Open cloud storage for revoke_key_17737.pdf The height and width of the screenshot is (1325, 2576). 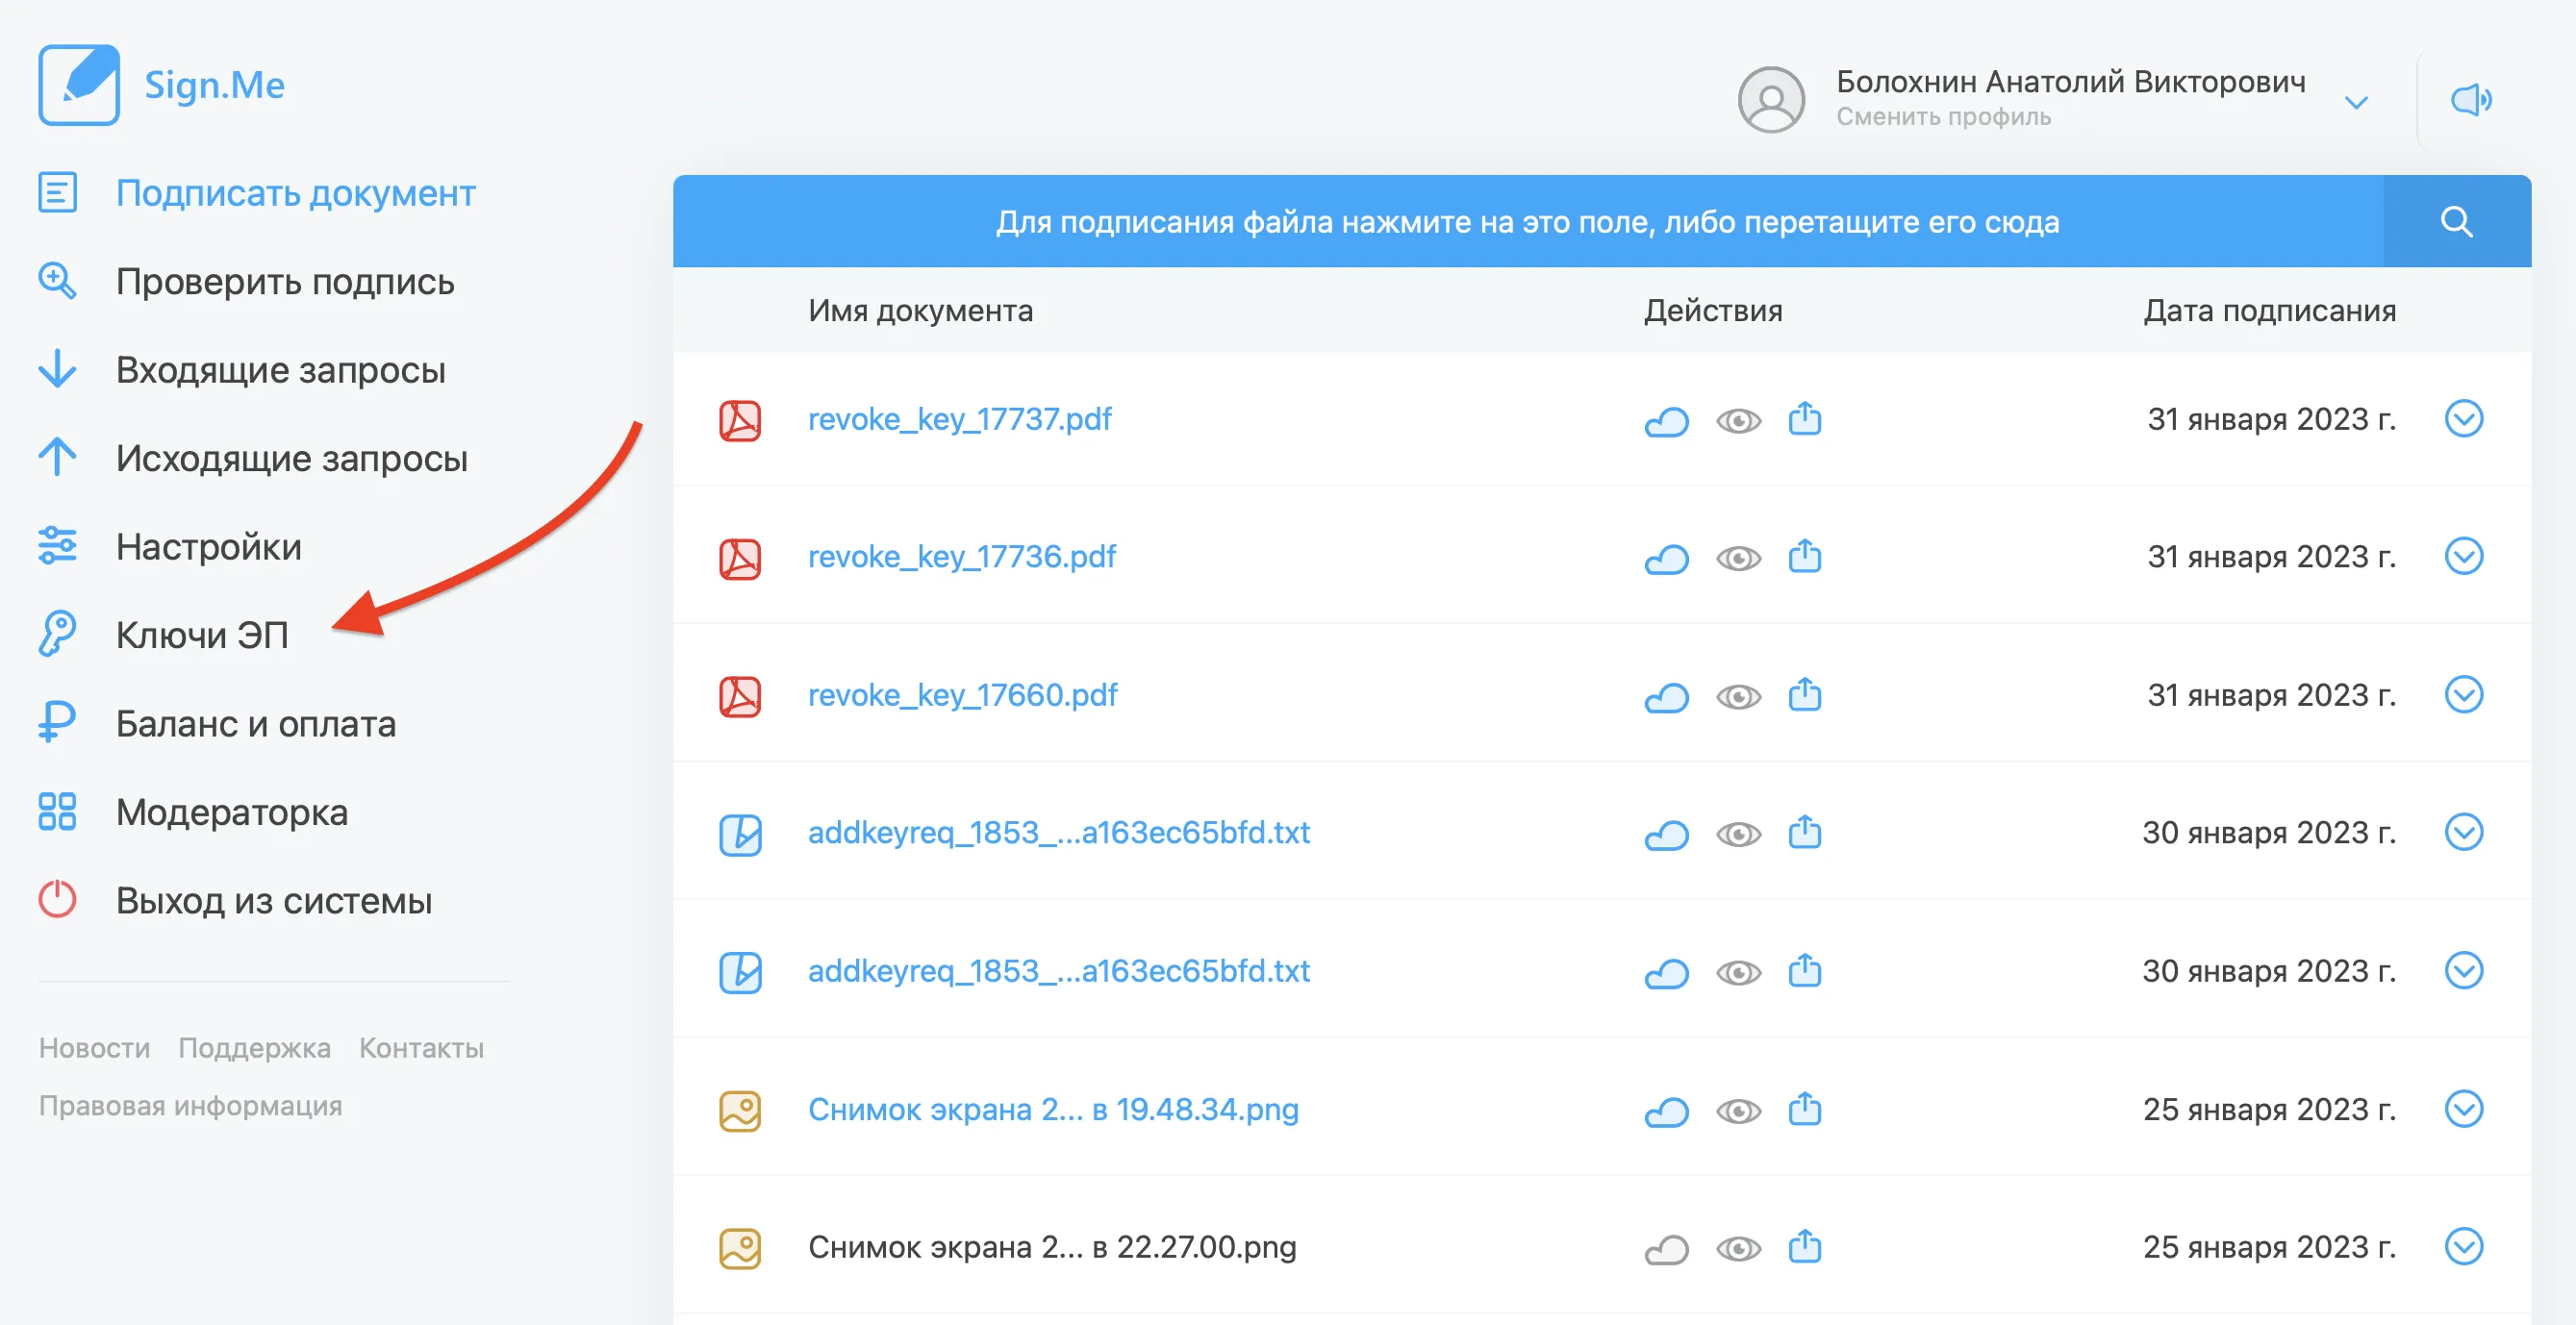pos(1666,421)
